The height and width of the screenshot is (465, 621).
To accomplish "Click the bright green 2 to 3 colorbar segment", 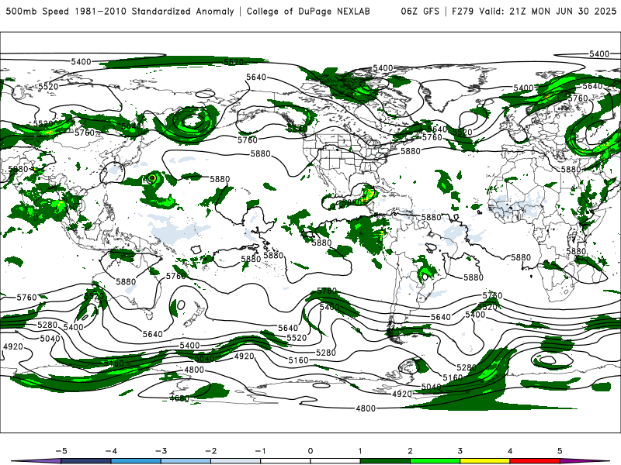I will coord(435,461).
